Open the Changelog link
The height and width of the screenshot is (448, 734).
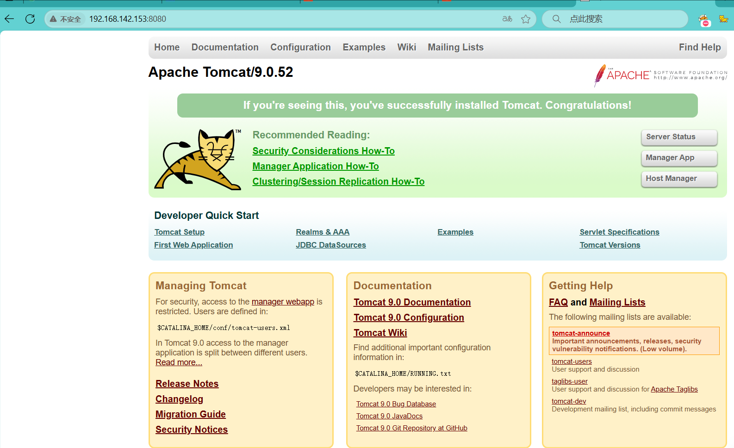(x=179, y=399)
